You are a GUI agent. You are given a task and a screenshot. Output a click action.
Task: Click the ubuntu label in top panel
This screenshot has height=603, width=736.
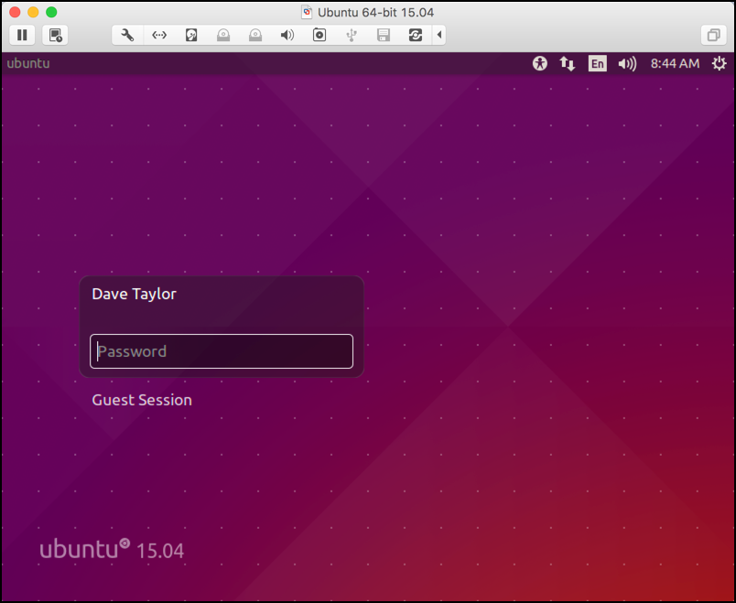[28, 63]
